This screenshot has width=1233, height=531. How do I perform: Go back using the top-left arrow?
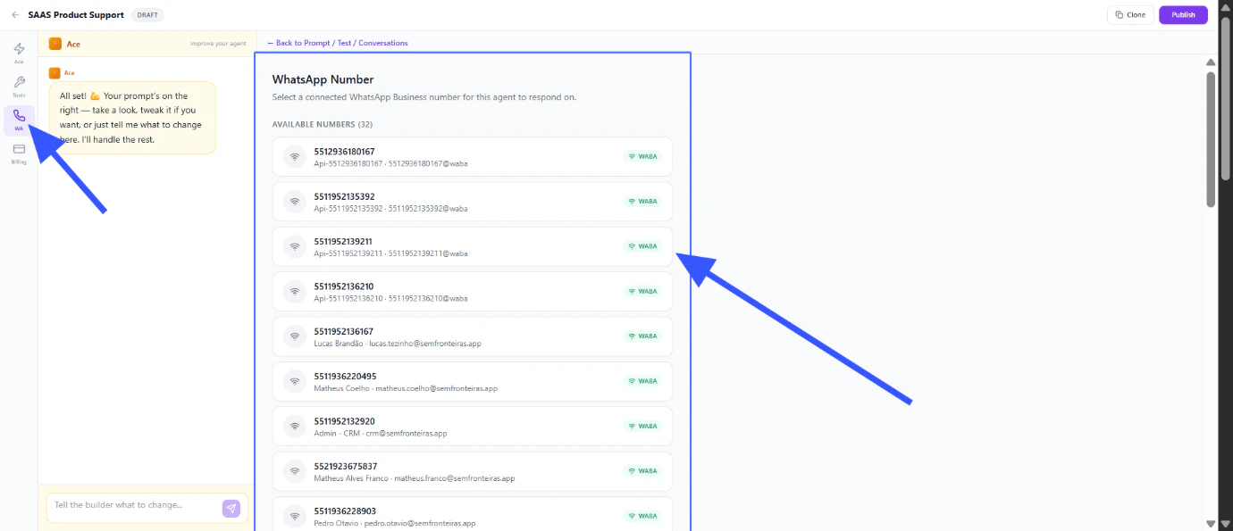15,15
